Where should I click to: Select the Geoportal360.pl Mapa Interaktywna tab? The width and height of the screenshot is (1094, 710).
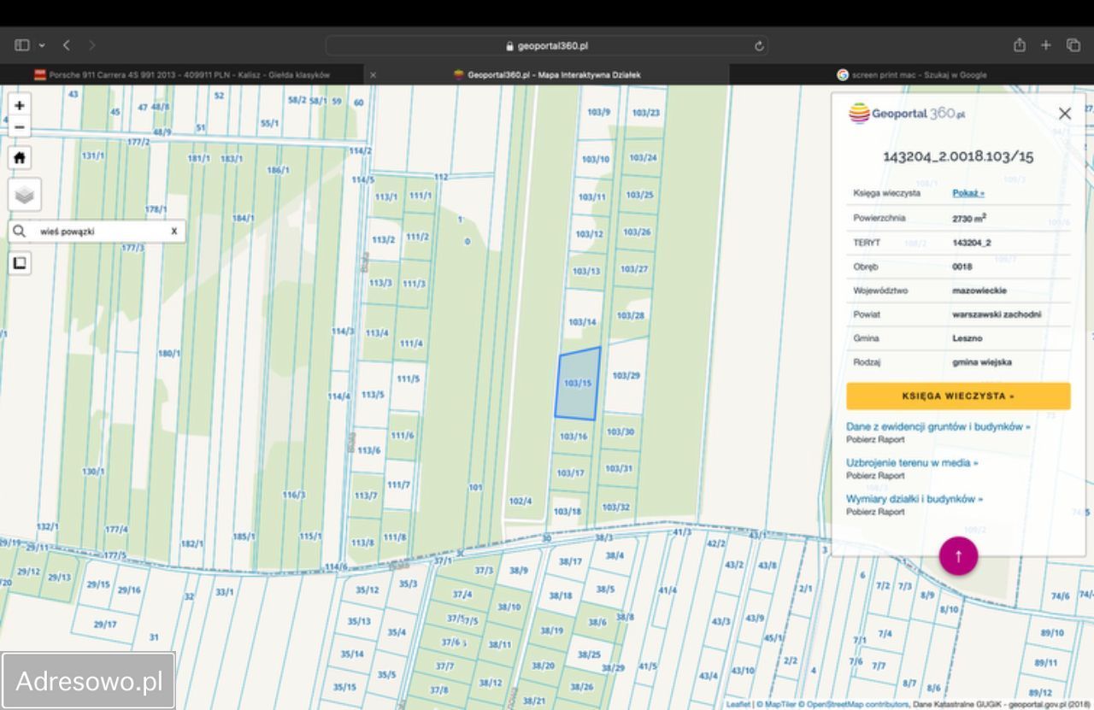pyautogui.click(x=547, y=74)
